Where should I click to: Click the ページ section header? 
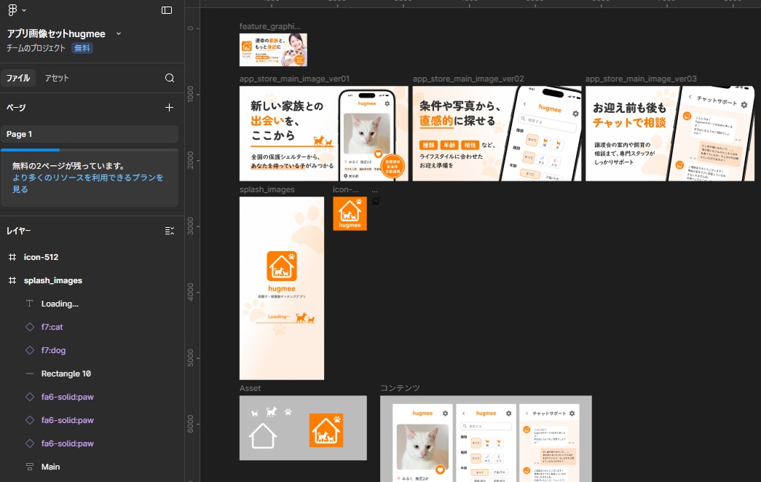[16, 107]
